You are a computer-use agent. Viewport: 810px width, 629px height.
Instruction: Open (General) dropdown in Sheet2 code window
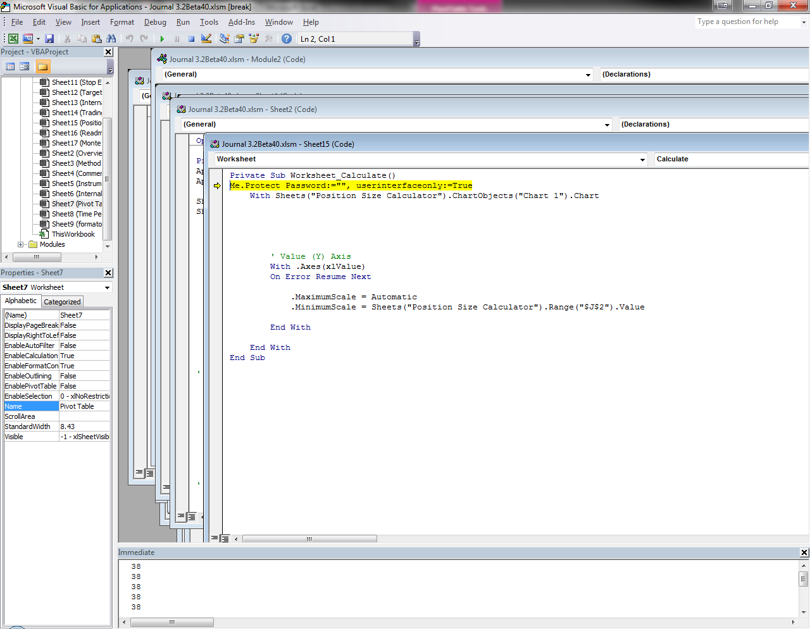(607, 125)
